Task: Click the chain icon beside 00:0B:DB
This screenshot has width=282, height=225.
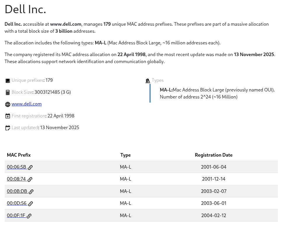Action: point(31,192)
